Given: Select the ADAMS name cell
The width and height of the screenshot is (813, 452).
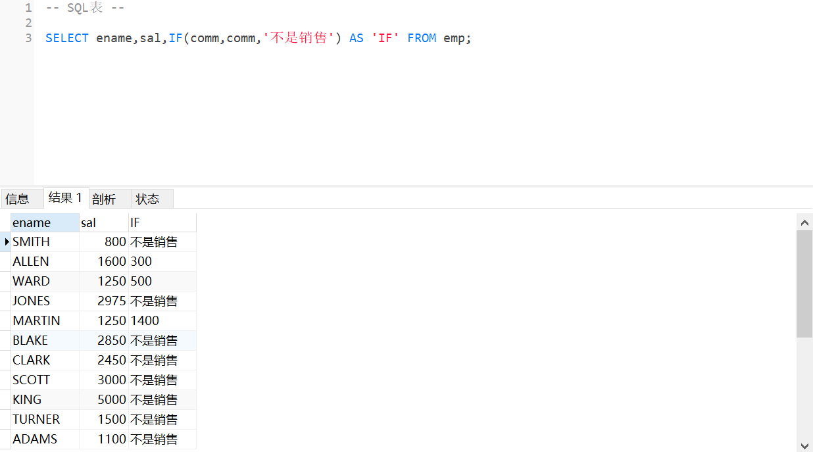Looking at the screenshot, I should pyautogui.click(x=45, y=439).
